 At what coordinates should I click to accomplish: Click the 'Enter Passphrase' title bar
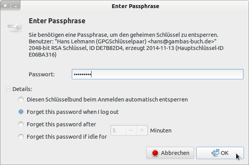(x=135, y=6)
